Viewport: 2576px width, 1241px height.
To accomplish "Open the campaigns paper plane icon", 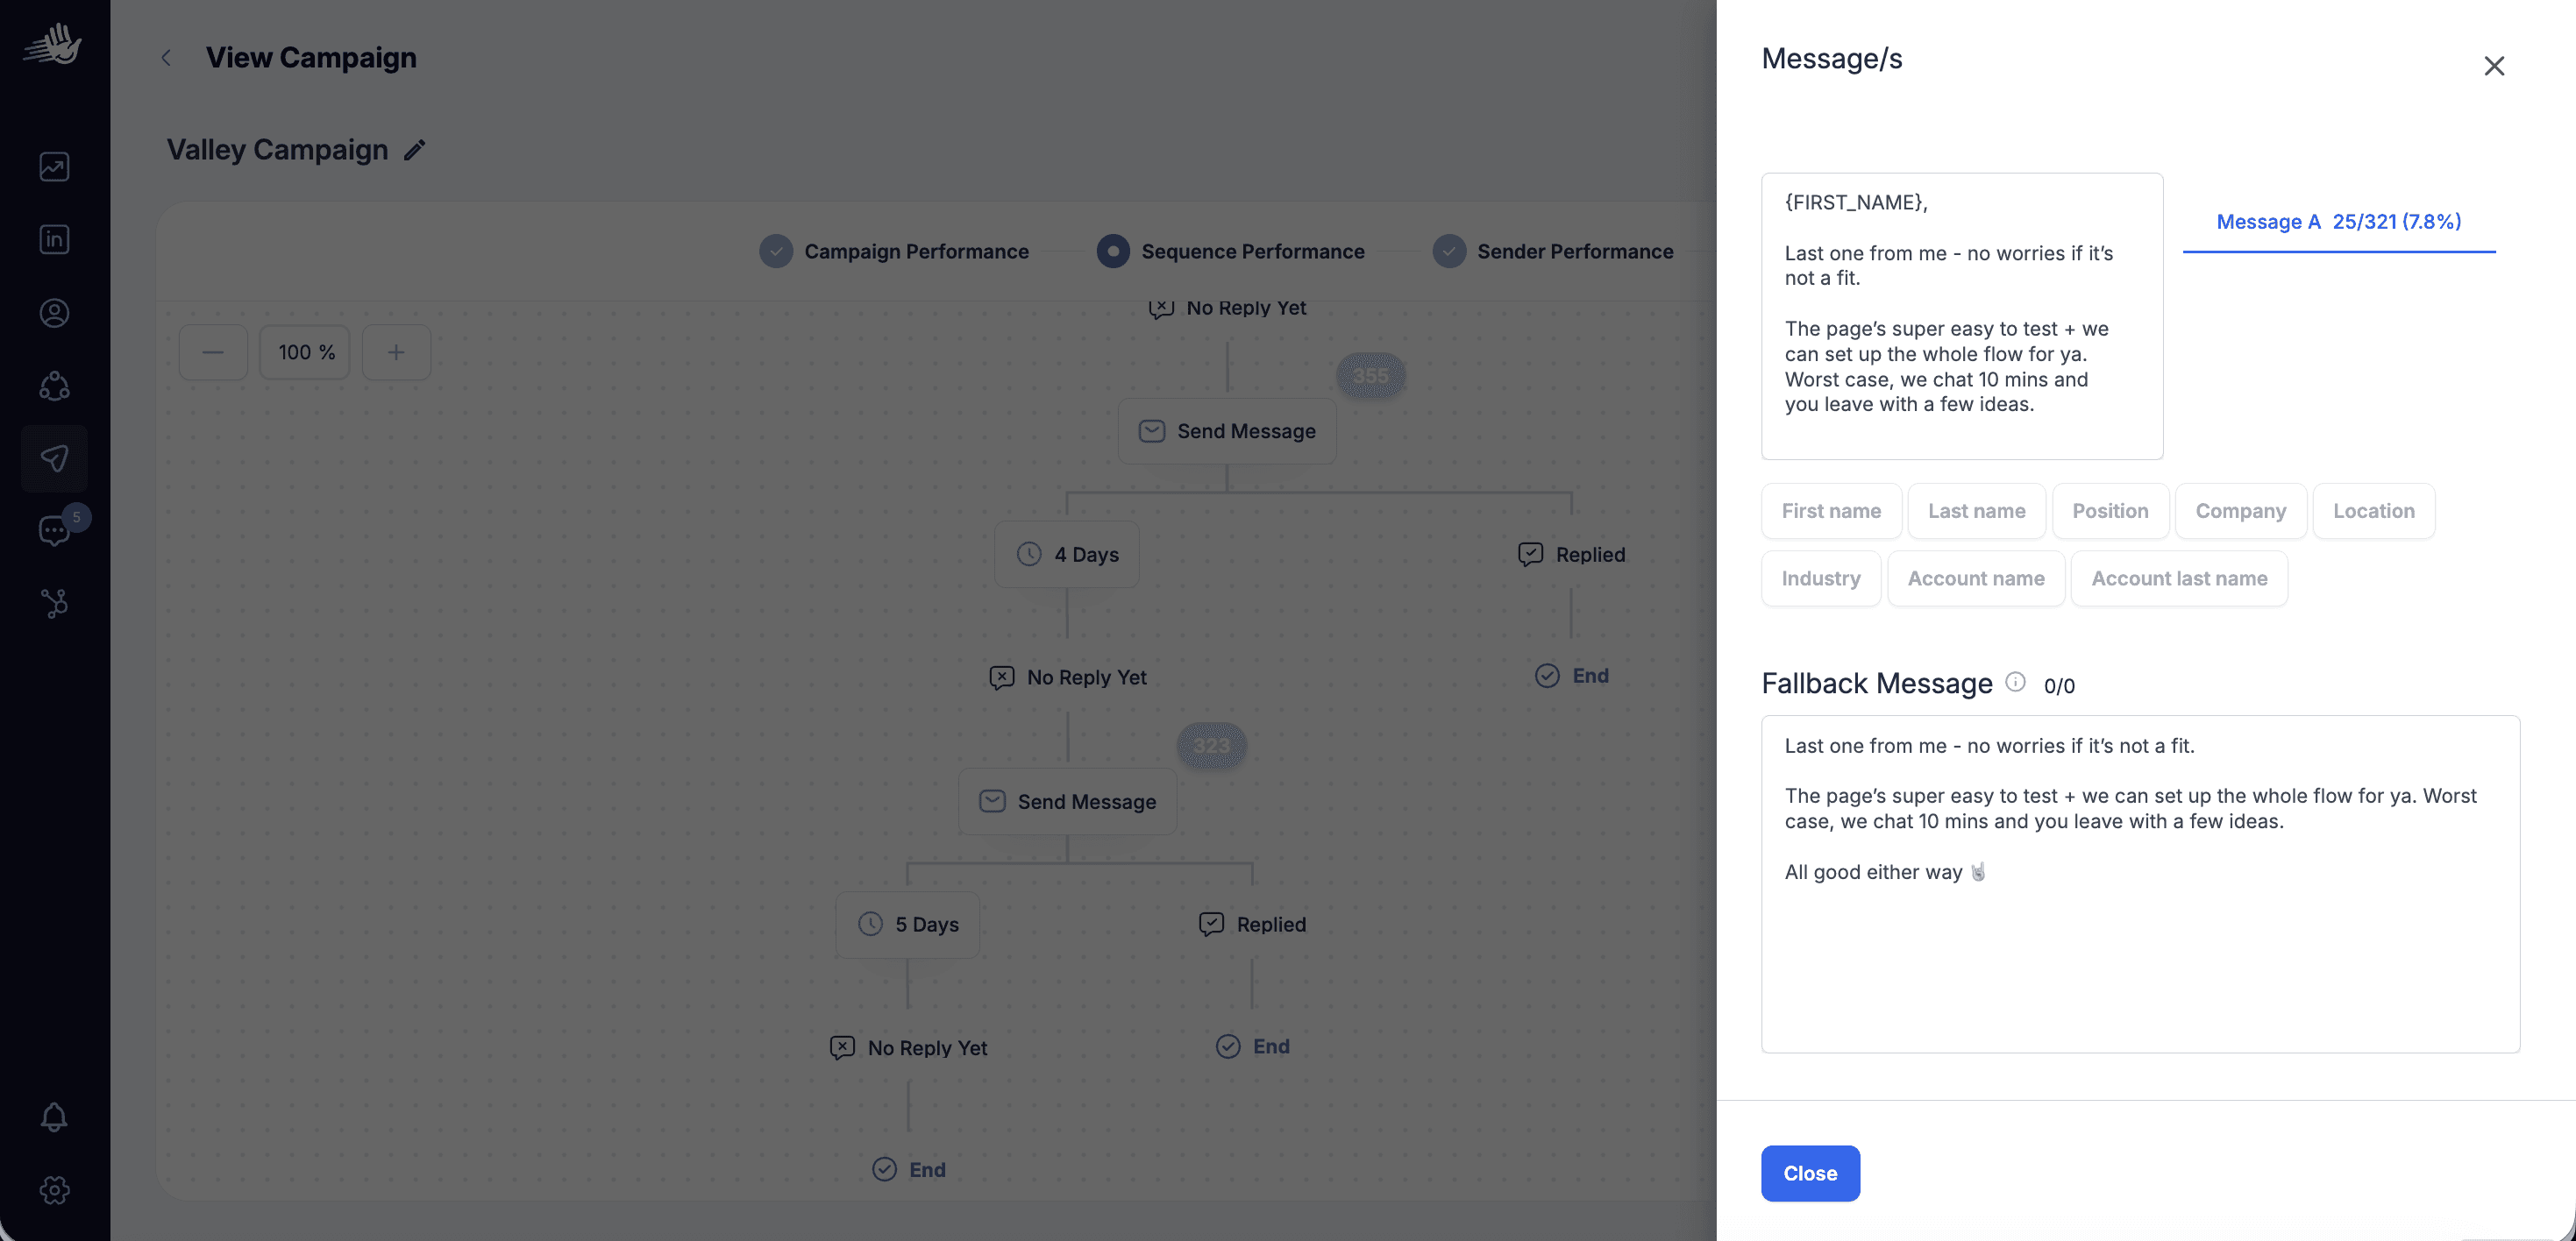I will click(54, 458).
